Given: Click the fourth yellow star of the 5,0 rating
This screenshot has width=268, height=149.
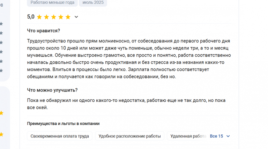Looking at the screenshot, I should (61, 17).
